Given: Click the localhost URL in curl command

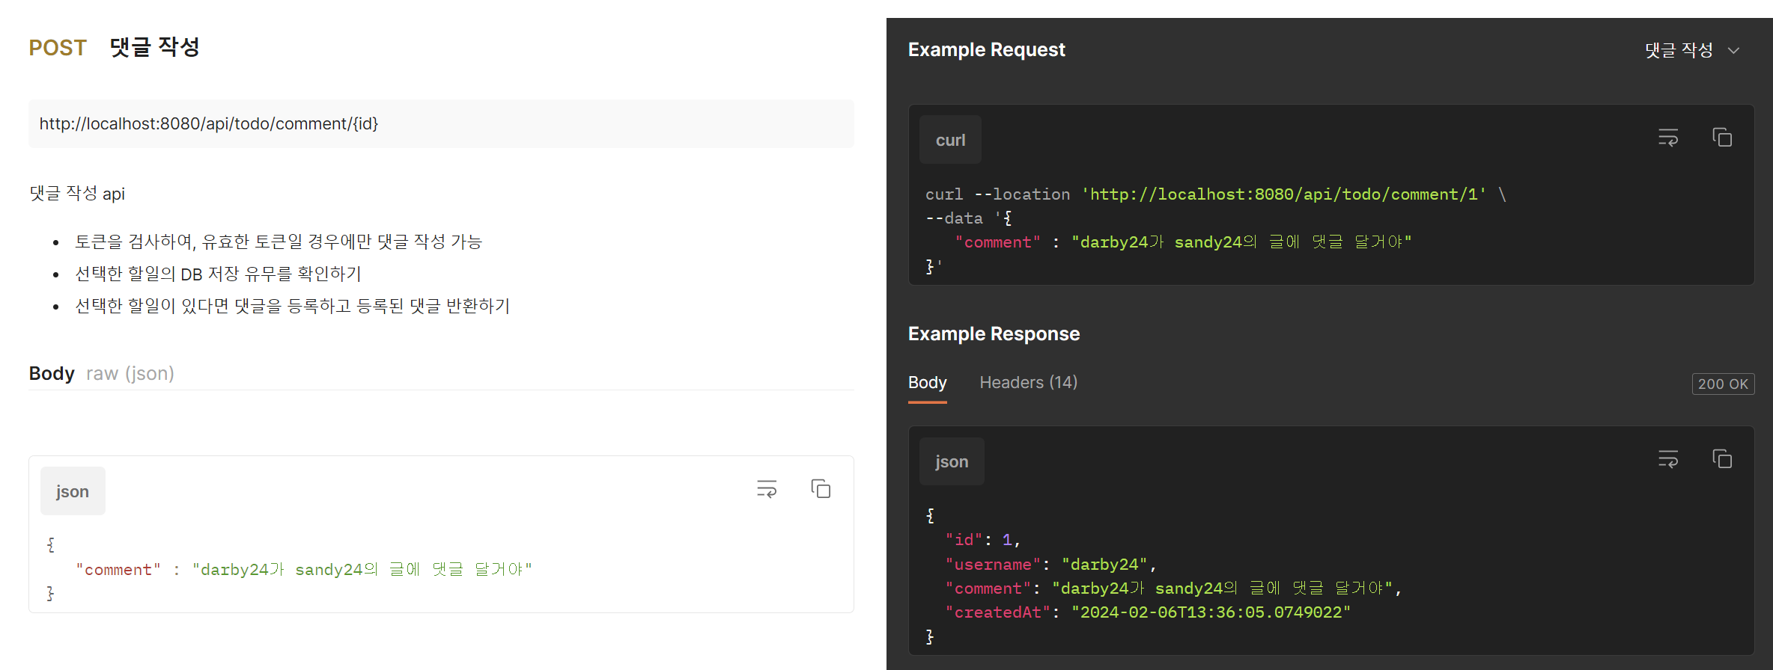Looking at the screenshot, I should [1284, 194].
